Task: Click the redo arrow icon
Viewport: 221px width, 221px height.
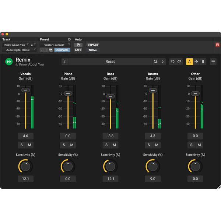Action: (179, 62)
